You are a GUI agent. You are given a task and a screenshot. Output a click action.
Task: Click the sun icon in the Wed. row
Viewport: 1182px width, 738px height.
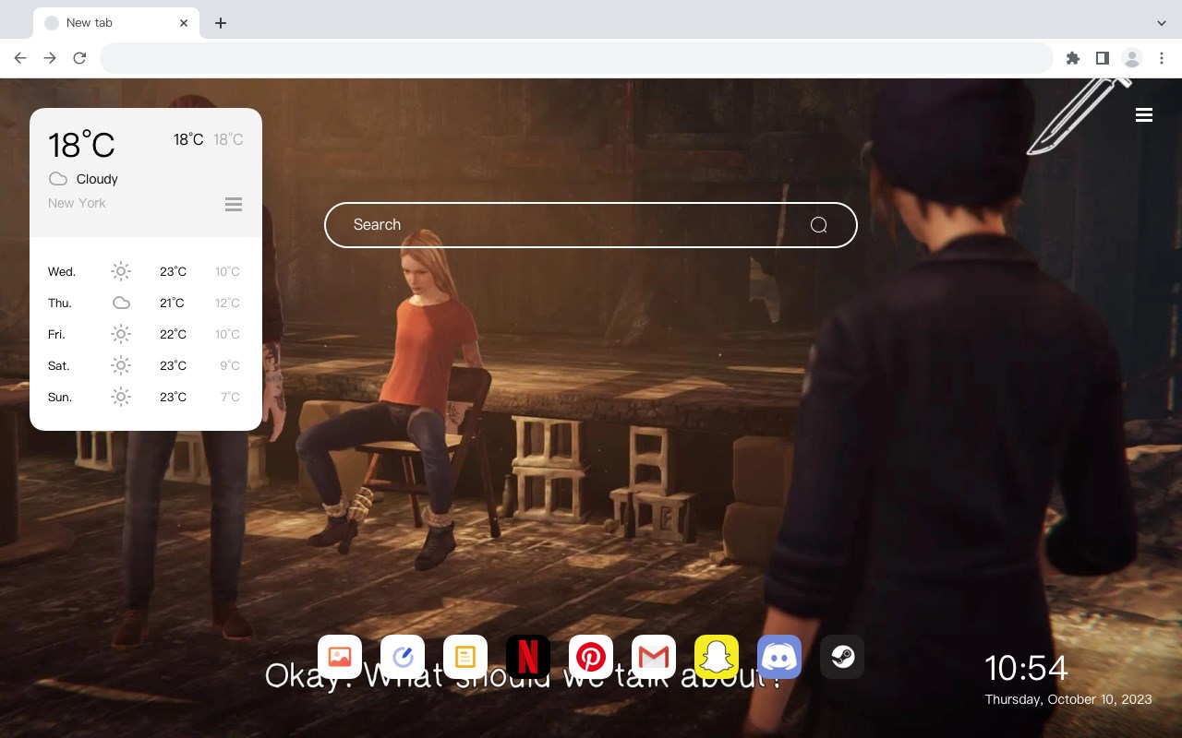coord(121,271)
